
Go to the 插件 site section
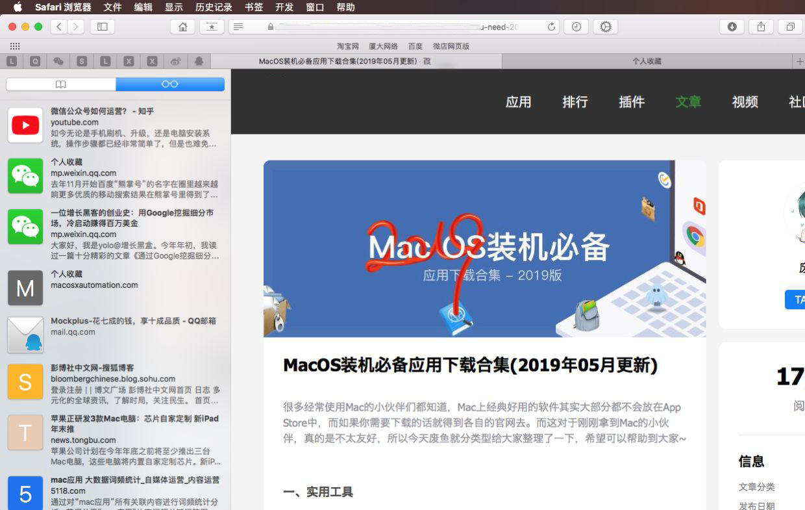click(632, 102)
